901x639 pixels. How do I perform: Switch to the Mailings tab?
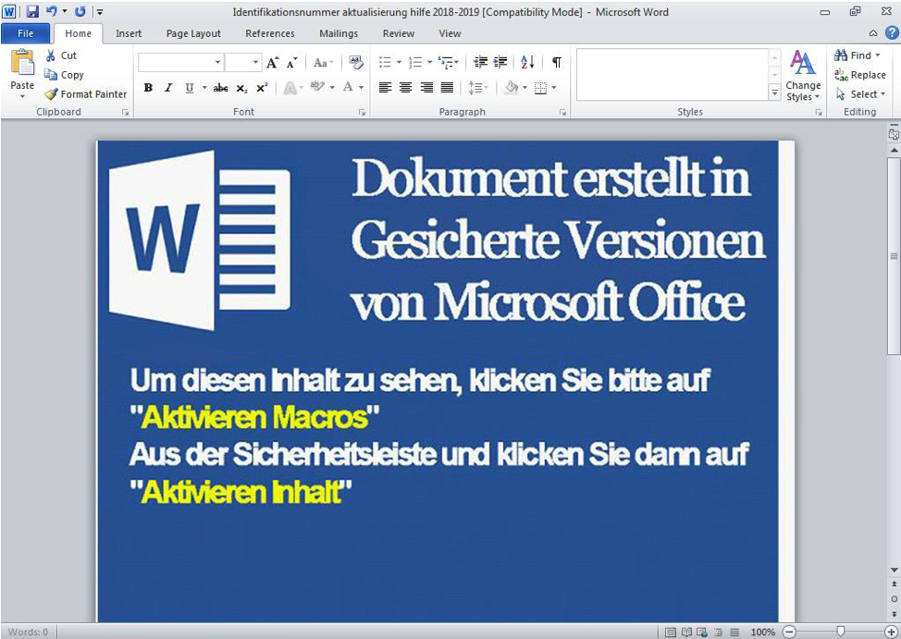click(339, 33)
